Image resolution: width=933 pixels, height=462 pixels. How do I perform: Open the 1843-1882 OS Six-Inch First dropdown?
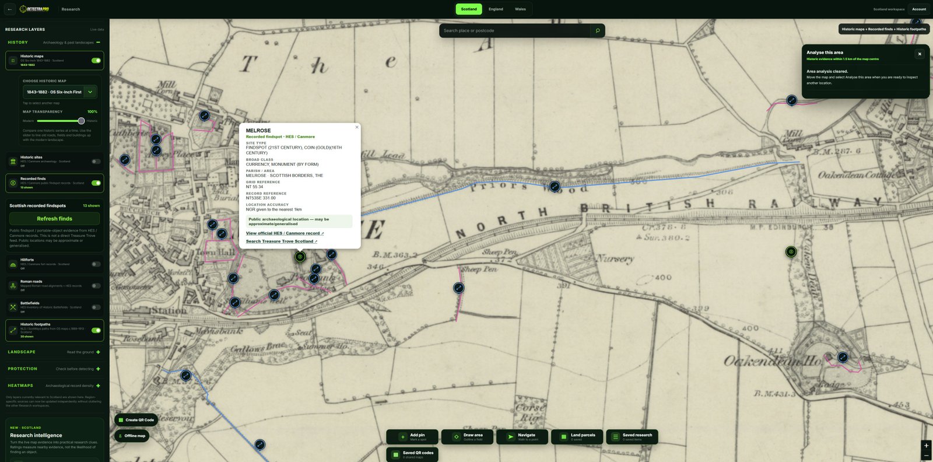tap(60, 92)
